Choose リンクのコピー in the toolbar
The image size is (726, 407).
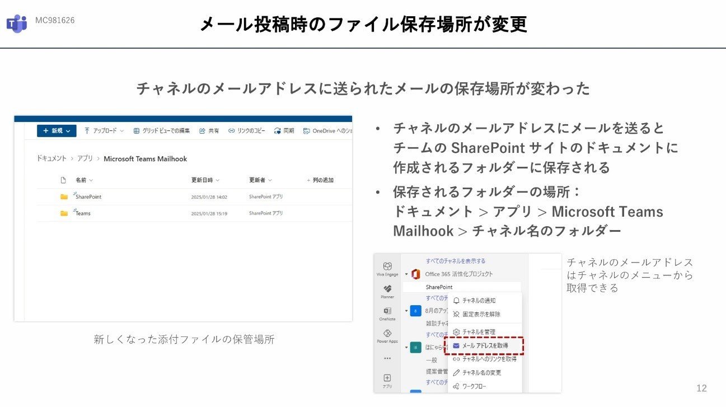(247, 130)
